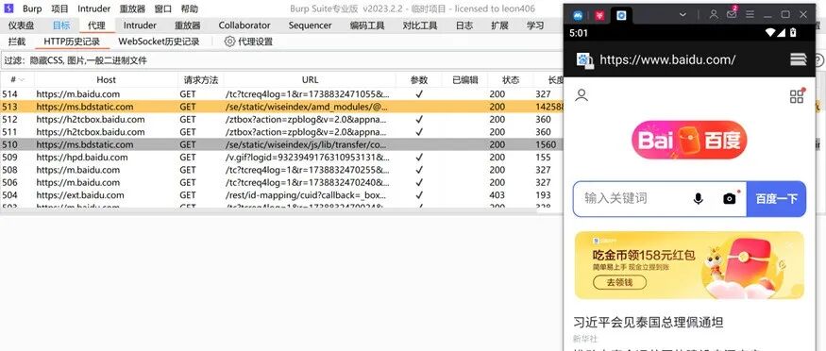Sort by 已编辑 column header
The width and height of the screenshot is (826, 351).
coord(465,80)
